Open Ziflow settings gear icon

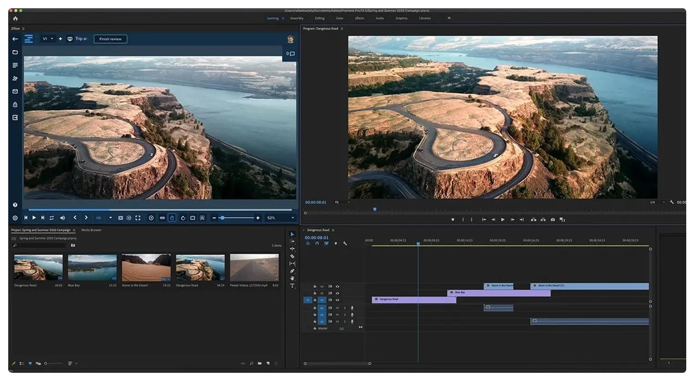point(15,218)
